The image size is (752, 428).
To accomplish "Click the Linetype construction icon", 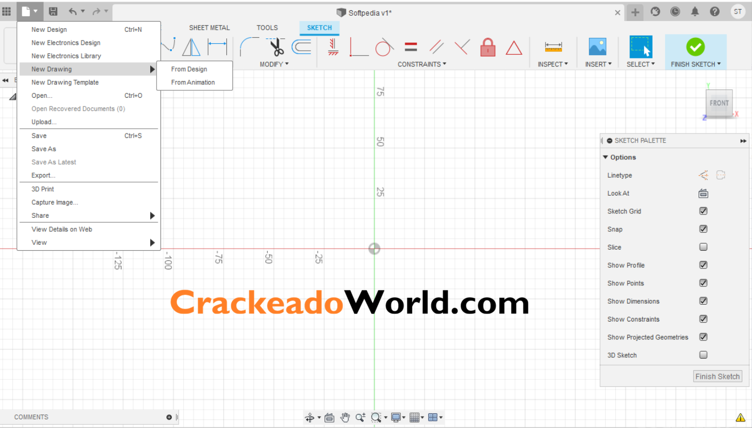I will [703, 175].
